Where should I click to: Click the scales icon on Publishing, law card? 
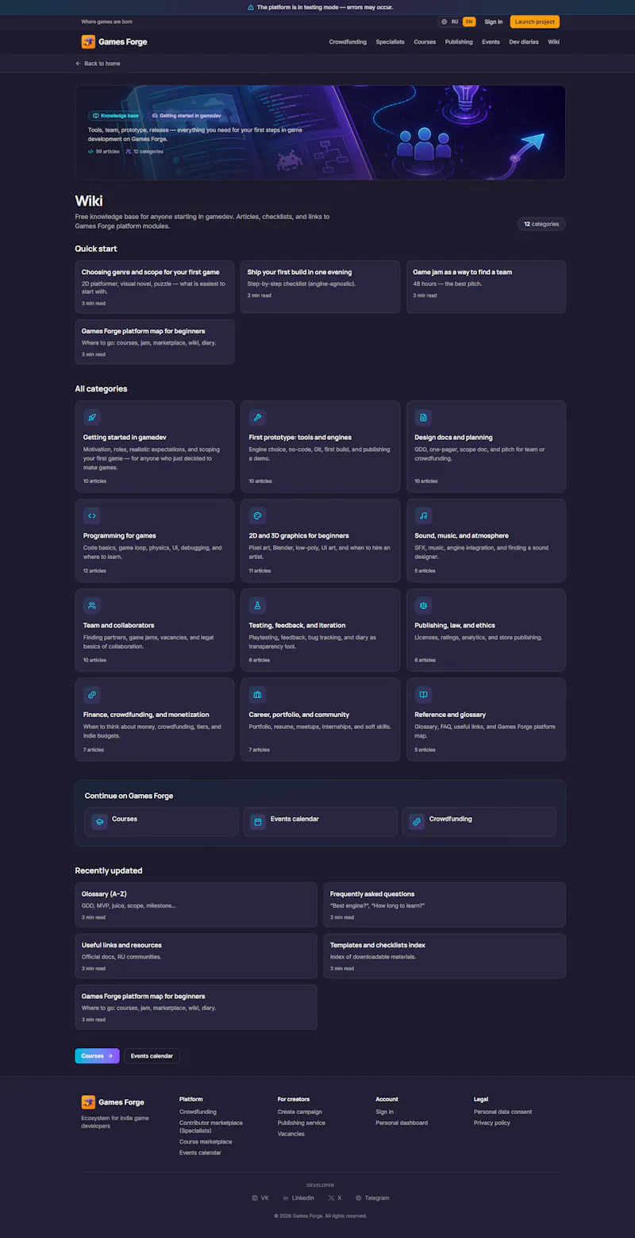pyautogui.click(x=423, y=605)
